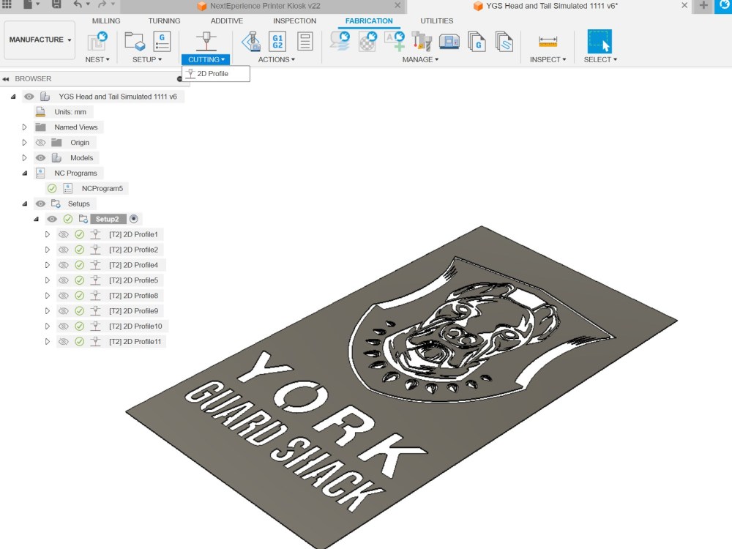Click the Nest creation icon

point(97,41)
